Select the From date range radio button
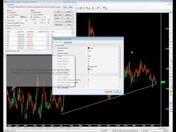 pyautogui.click(x=31, y=20)
